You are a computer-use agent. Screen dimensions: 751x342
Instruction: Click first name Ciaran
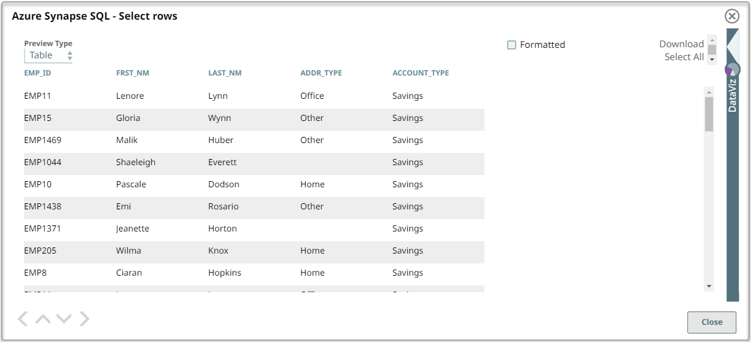[129, 273]
